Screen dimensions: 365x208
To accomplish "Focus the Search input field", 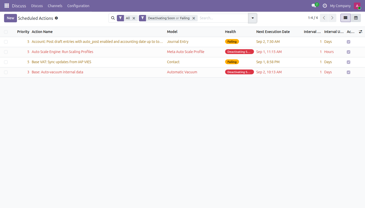I will click(x=223, y=18).
